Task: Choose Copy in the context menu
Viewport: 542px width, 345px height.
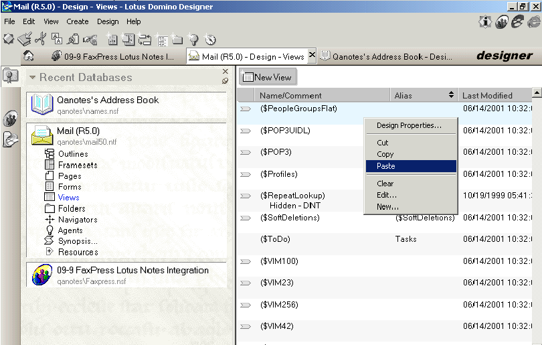Action: click(x=411, y=154)
